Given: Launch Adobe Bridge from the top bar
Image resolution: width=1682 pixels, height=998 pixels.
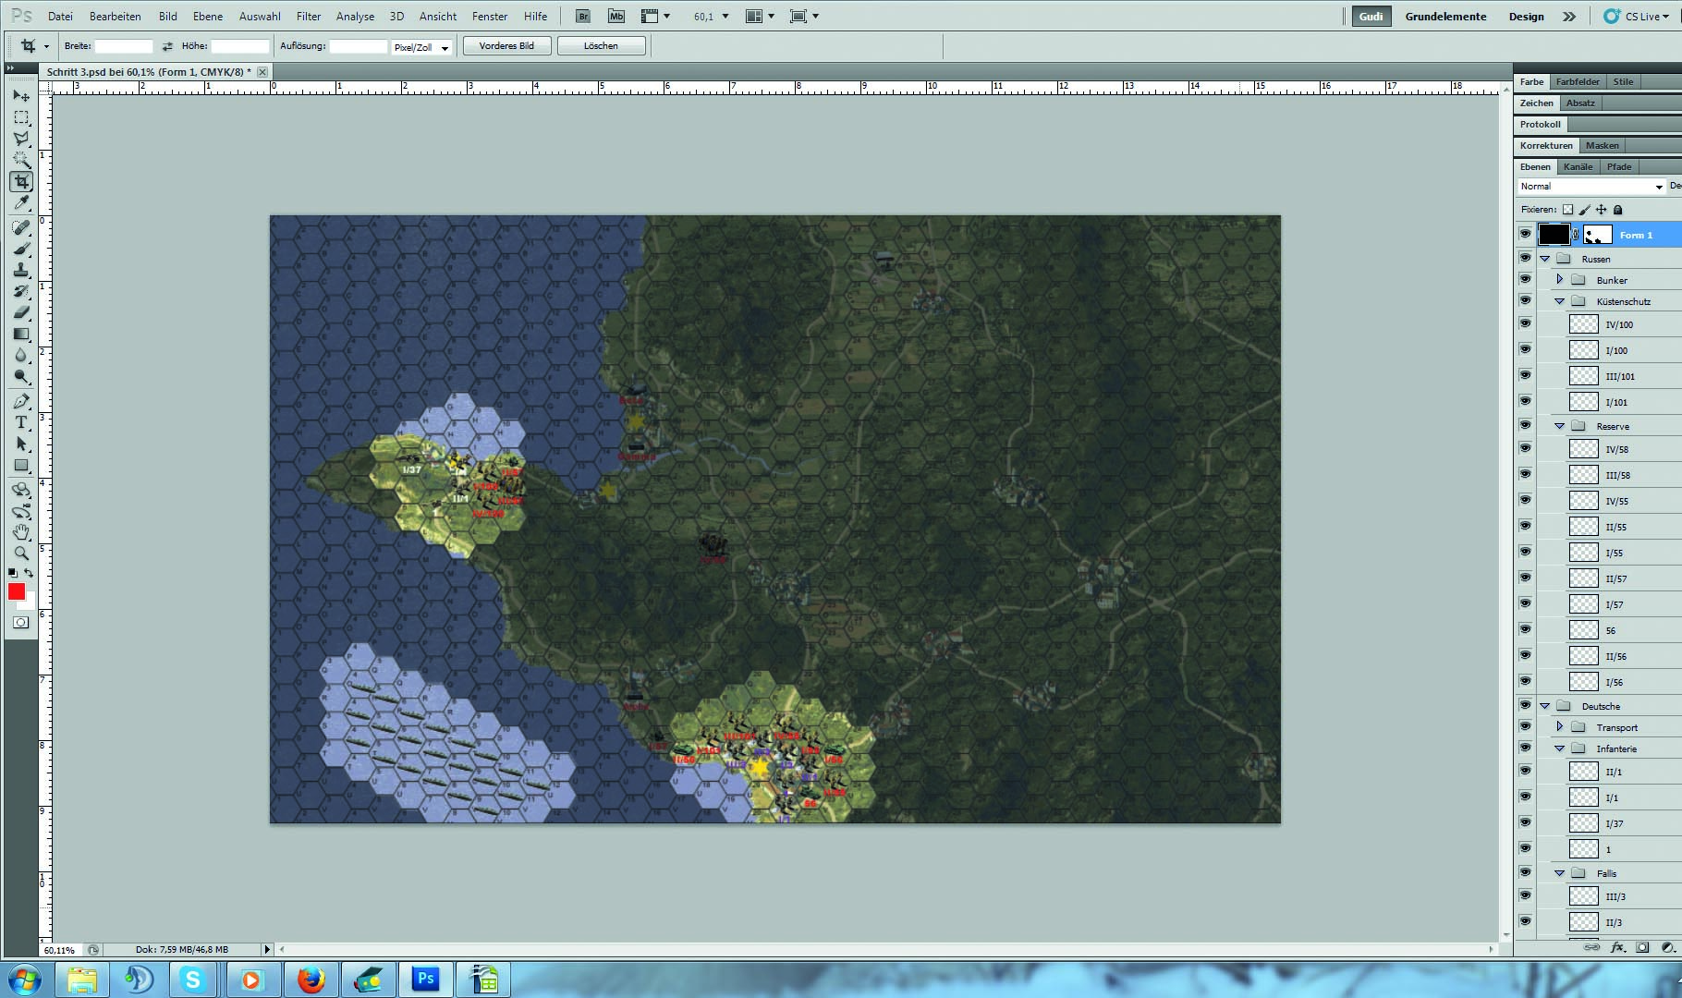Looking at the screenshot, I should [583, 17].
